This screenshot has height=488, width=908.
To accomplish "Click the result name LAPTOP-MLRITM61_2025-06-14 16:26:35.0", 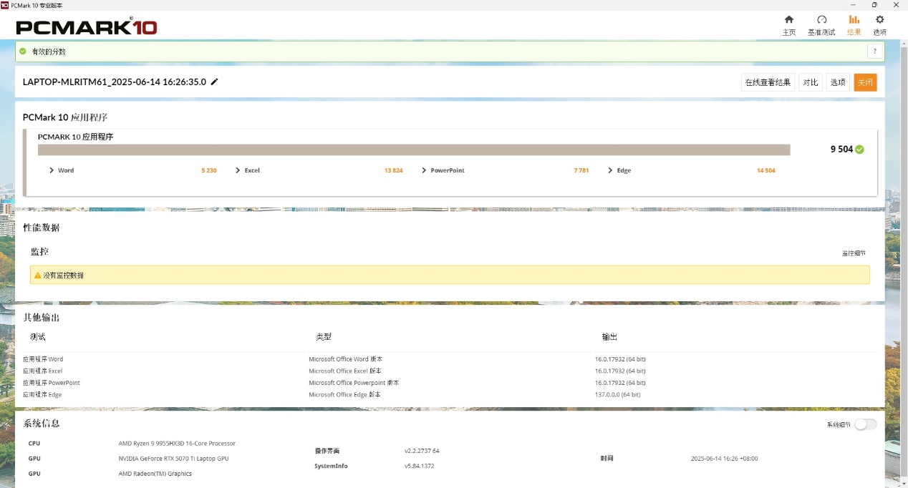I will coord(115,82).
